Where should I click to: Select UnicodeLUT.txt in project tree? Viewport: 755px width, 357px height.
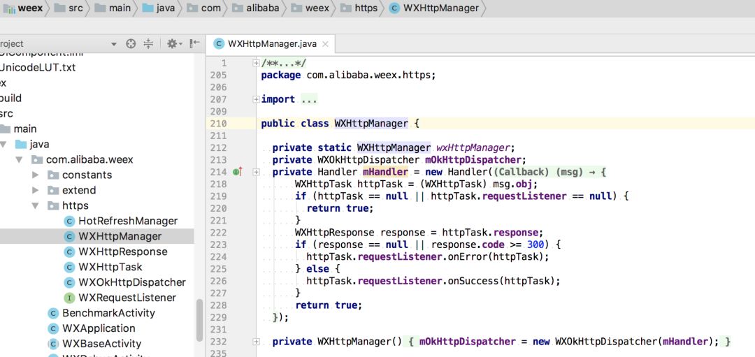pos(38,67)
